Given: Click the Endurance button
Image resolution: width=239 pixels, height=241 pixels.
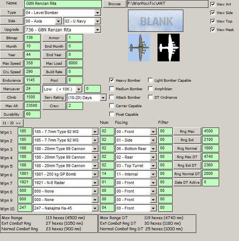Looking at the screenshot, I should tap(12, 80).
